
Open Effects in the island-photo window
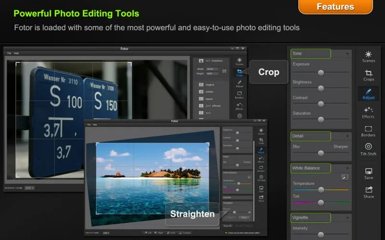tap(261, 160)
